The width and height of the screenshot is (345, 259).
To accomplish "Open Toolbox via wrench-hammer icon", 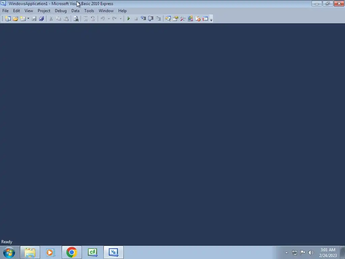I will (183, 19).
